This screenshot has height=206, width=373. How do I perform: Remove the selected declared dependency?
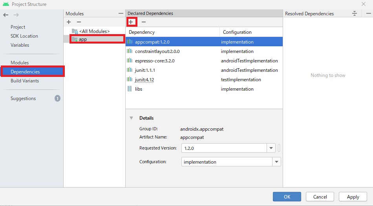point(144,22)
